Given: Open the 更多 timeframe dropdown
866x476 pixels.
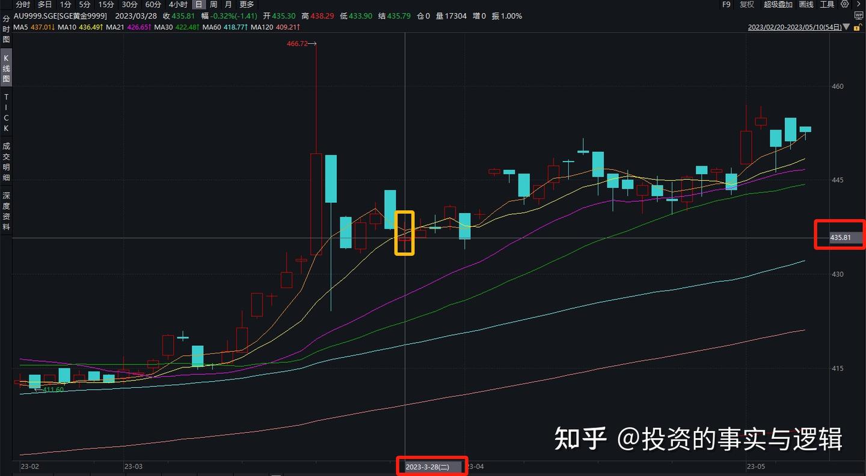Looking at the screenshot, I should (247, 4).
